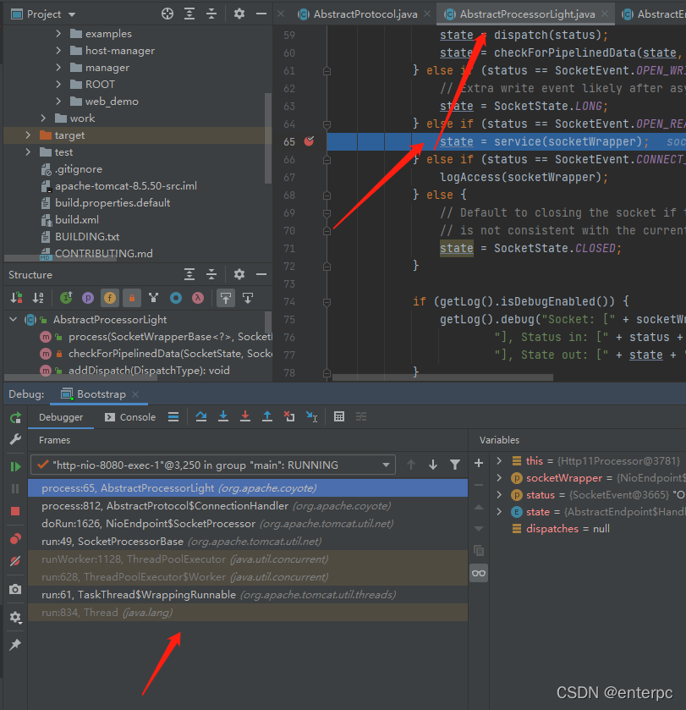Expand the examples folder

pos(58,34)
